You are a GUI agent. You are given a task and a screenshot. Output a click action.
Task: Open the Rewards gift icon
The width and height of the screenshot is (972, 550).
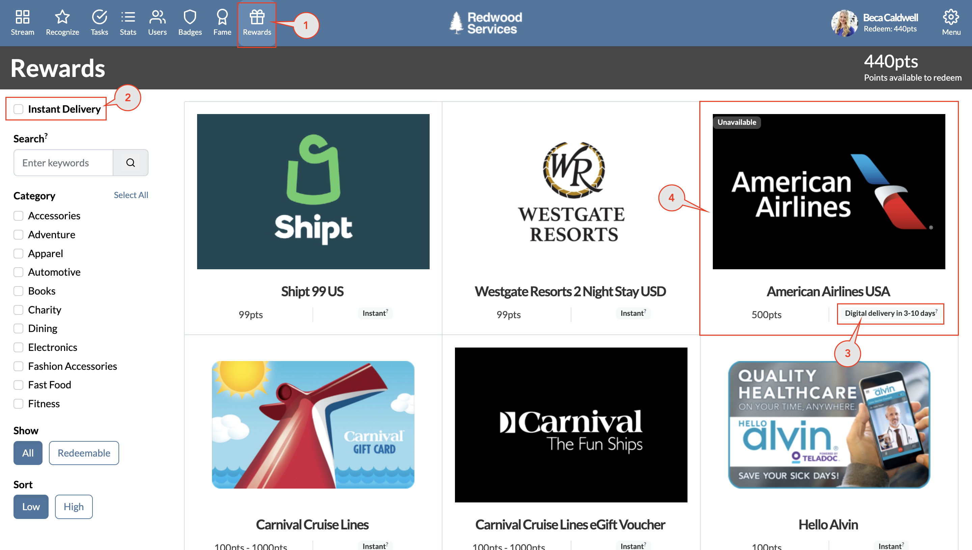257,17
